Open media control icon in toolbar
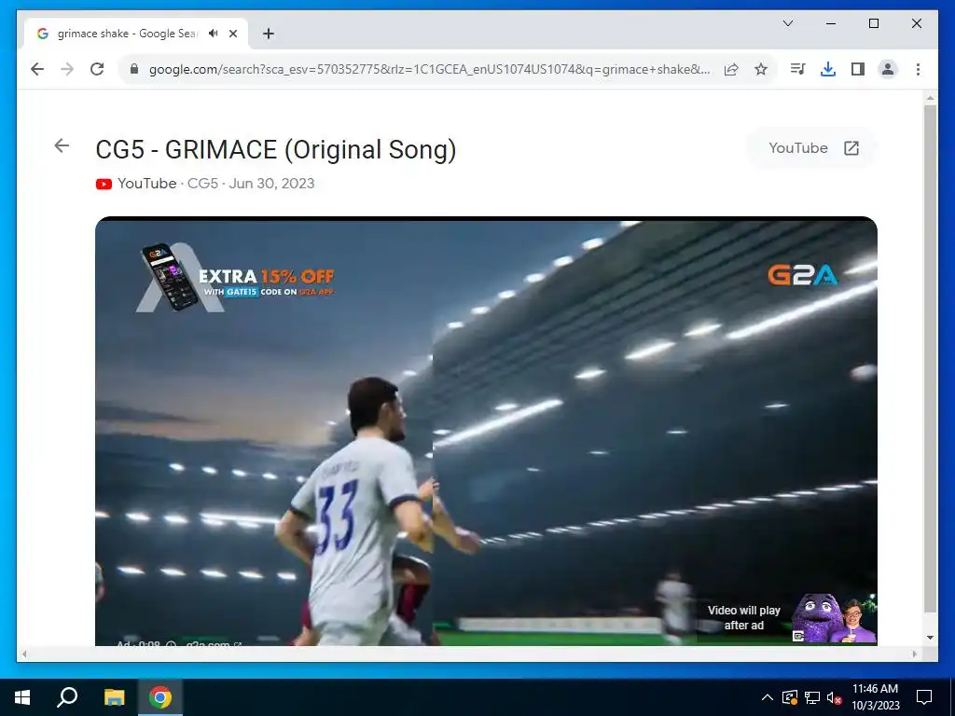 [x=797, y=69]
